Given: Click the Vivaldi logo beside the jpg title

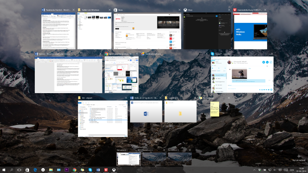Looking at the screenshot, I should (x=235, y=10).
